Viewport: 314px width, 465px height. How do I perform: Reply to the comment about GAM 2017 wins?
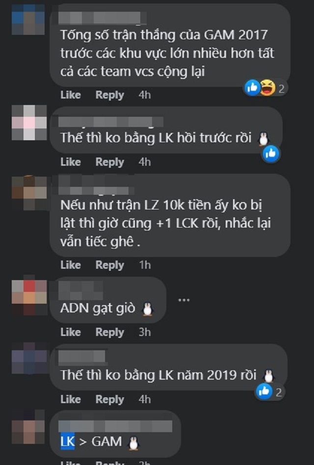[110, 95]
